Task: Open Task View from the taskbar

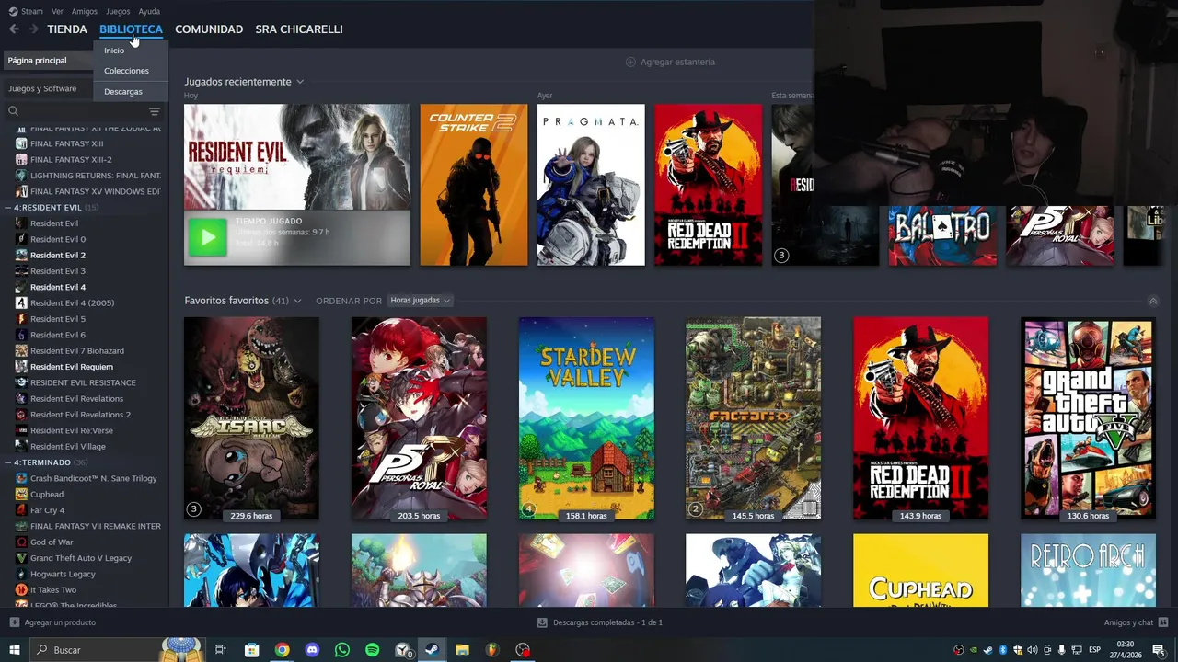Action: point(221,650)
